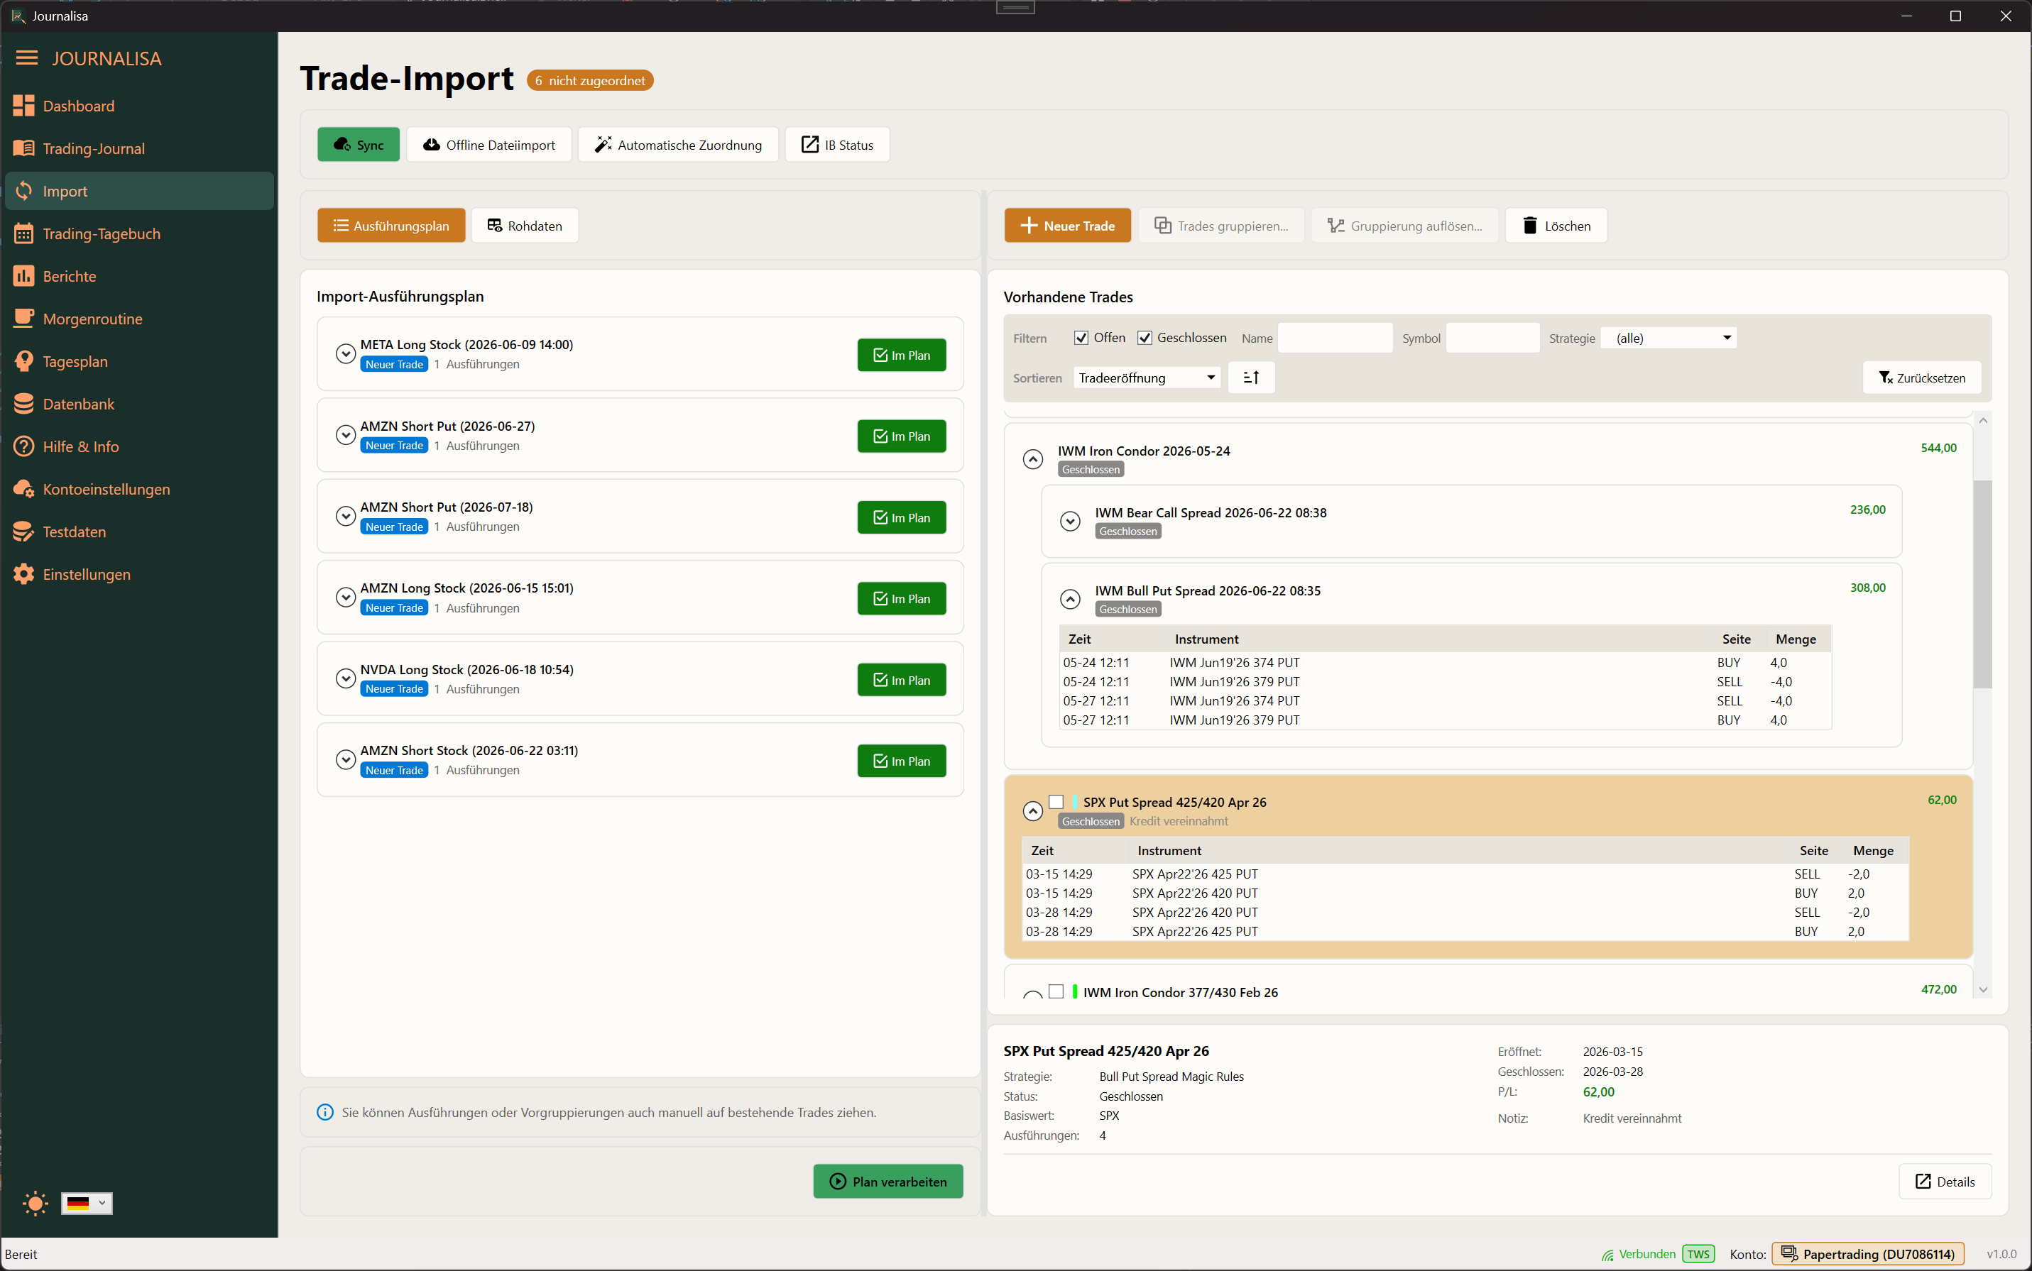Toggle Im Plan for AMZN Short Put 2026-06-27
Image resolution: width=2032 pixels, height=1271 pixels.
(902, 436)
